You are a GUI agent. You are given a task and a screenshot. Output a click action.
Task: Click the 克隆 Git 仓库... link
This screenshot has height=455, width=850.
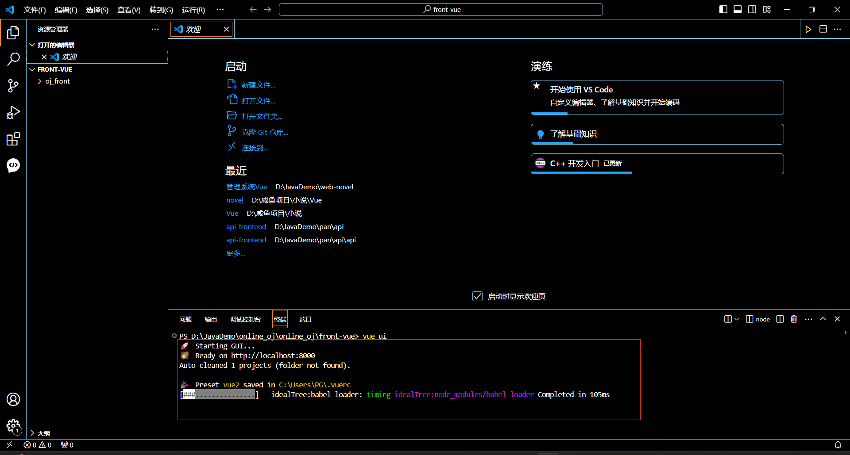click(258, 132)
